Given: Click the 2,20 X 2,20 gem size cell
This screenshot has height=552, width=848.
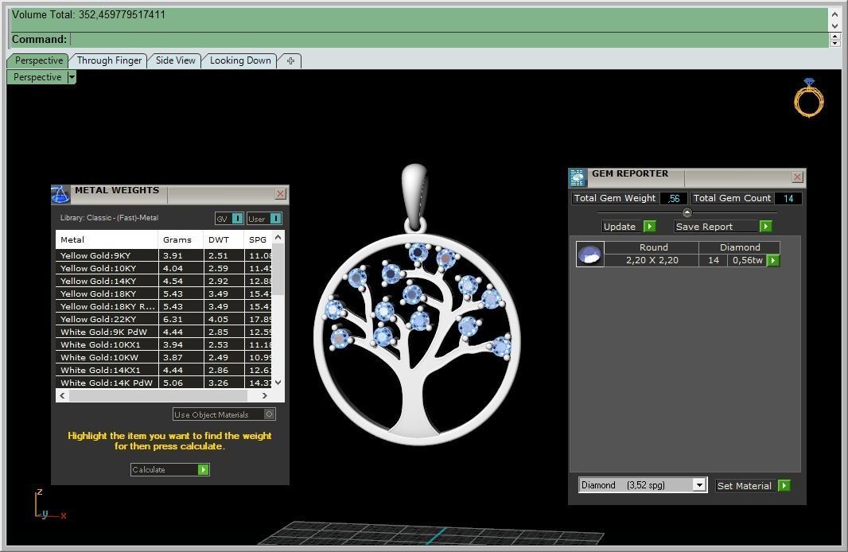Looking at the screenshot, I should point(652,261).
